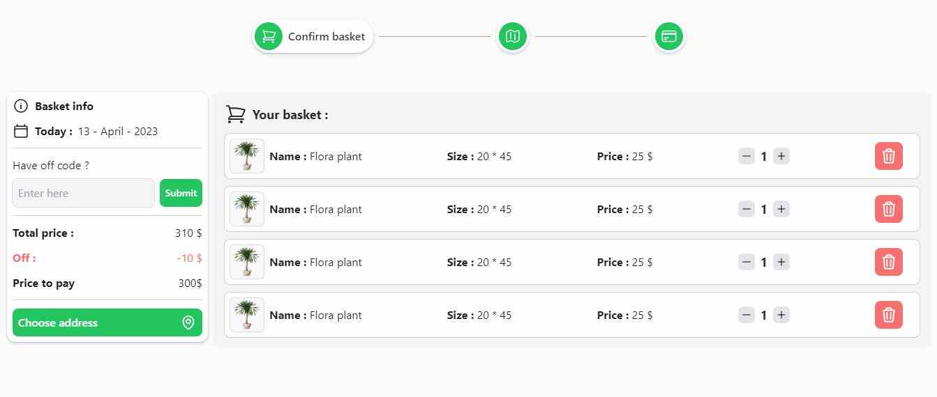Increase quantity of the first Flora plant
This screenshot has height=397, width=937.
point(781,156)
